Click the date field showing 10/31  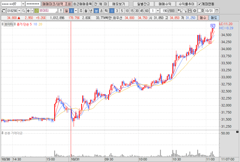point(209,11)
